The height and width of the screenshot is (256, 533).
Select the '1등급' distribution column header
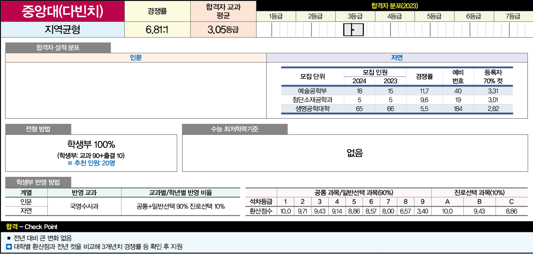pos(276,16)
